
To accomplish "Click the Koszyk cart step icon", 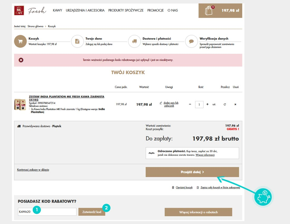I will click(20, 42).
